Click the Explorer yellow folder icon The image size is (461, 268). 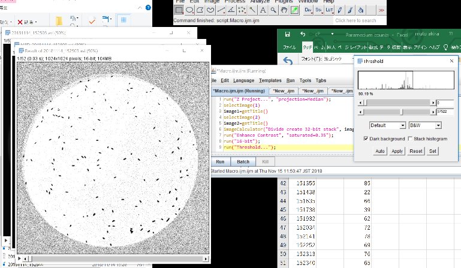click(x=59, y=21)
